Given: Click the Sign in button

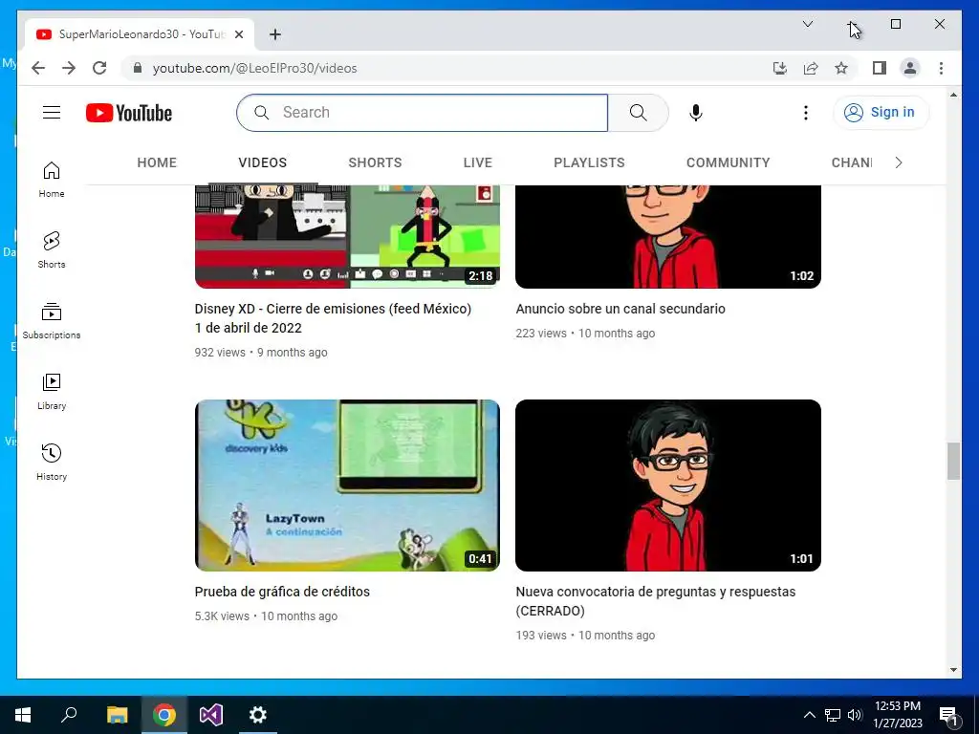Looking at the screenshot, I should [881, 113].
